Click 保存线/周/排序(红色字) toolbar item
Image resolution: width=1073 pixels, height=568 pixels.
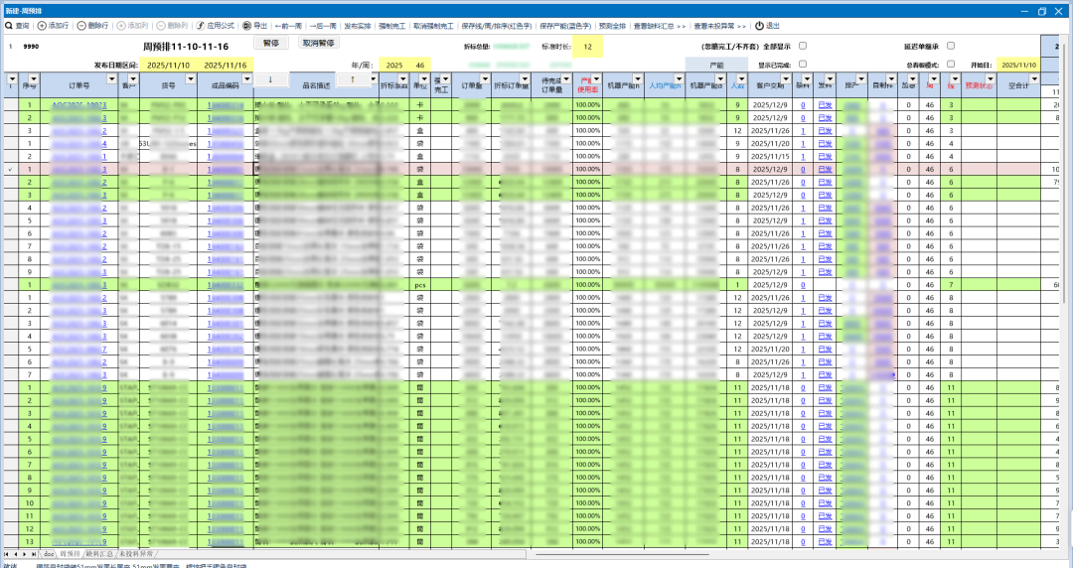click(496, 26)
